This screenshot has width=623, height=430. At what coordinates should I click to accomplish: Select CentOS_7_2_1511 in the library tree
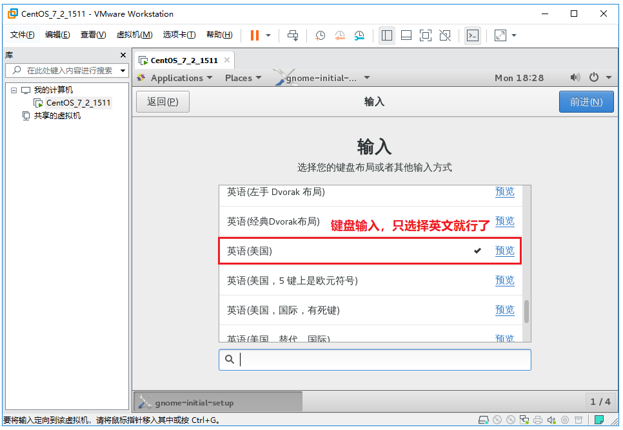[78, 103]
